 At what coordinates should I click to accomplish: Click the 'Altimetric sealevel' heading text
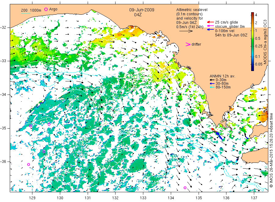pyautogui.click(x=192, y=10)
